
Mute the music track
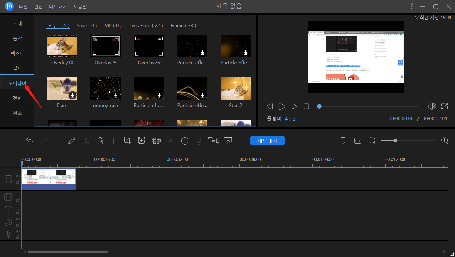coord(18,219)
